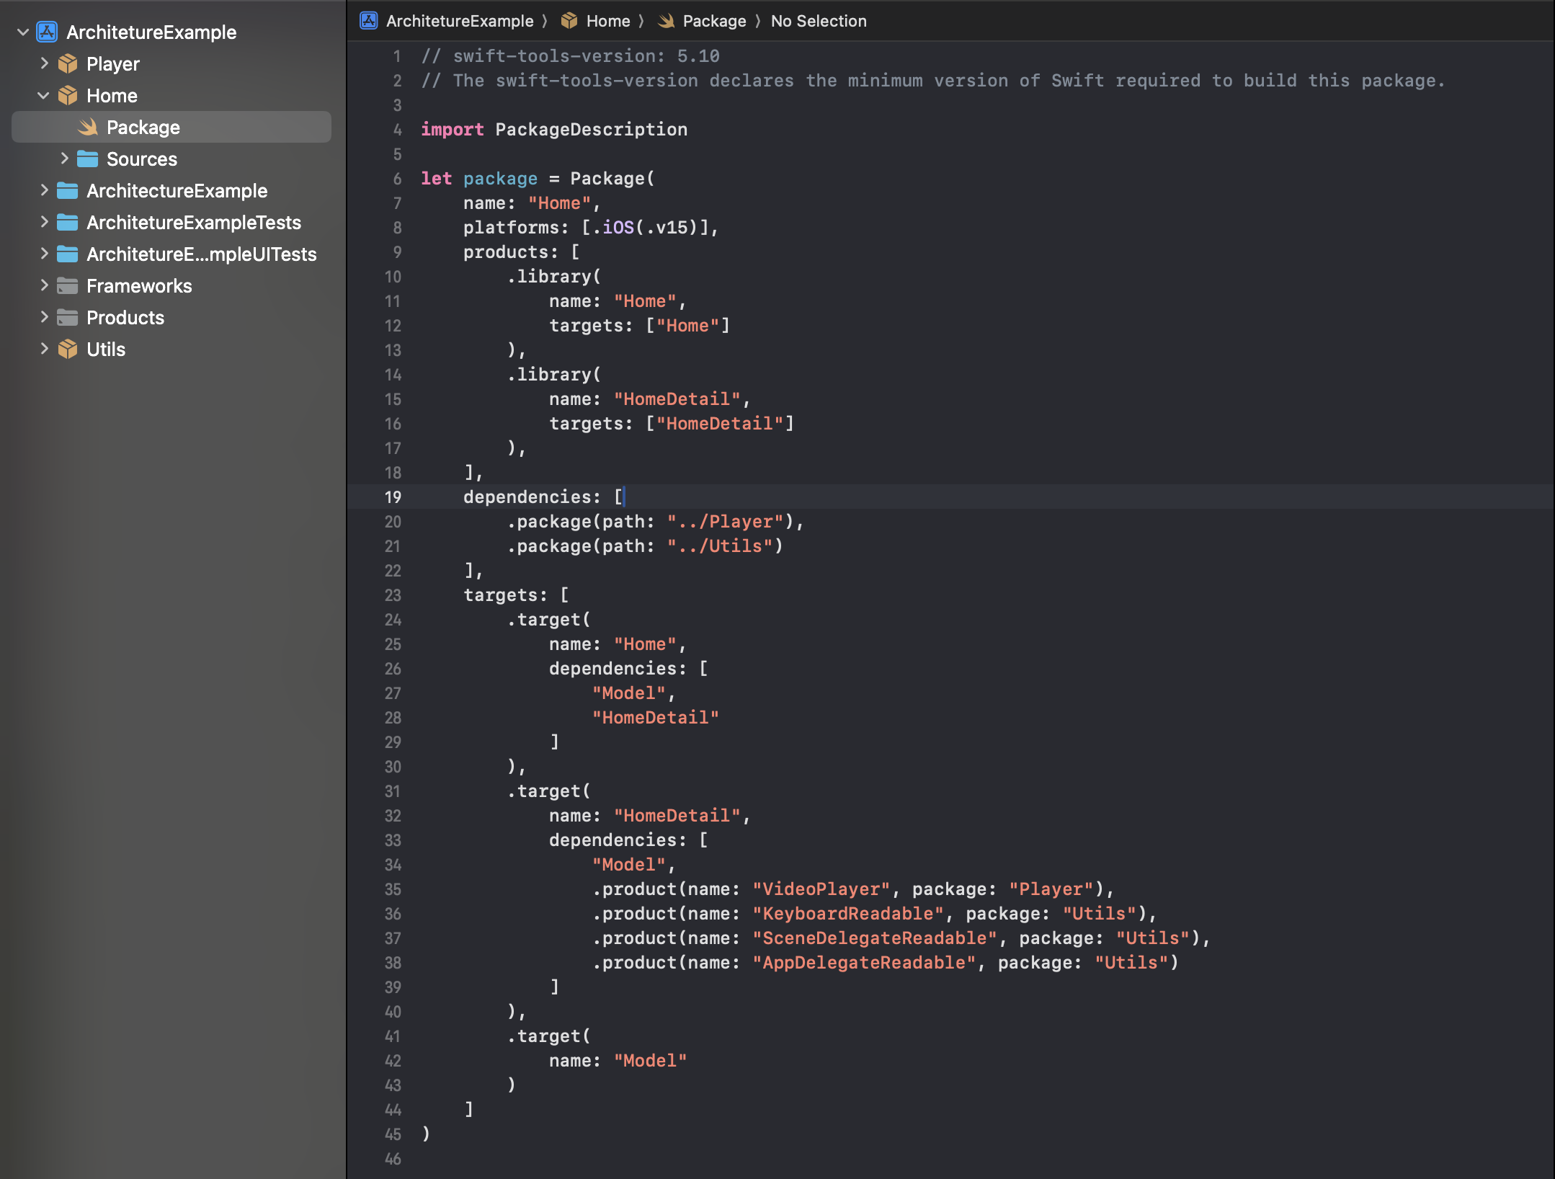Select the ArchitetureExampleTests folder row

point(193,222)
